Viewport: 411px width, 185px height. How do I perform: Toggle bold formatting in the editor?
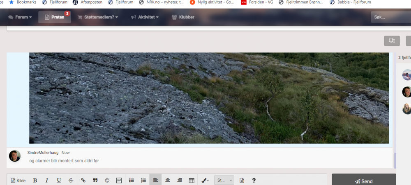coord(35,180)
